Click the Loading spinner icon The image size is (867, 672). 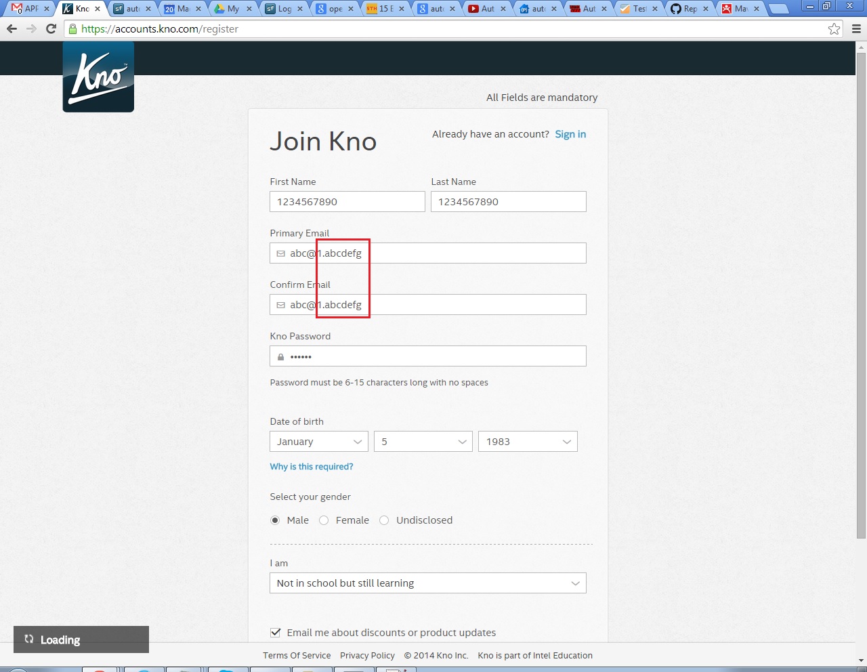coord(29,639)
